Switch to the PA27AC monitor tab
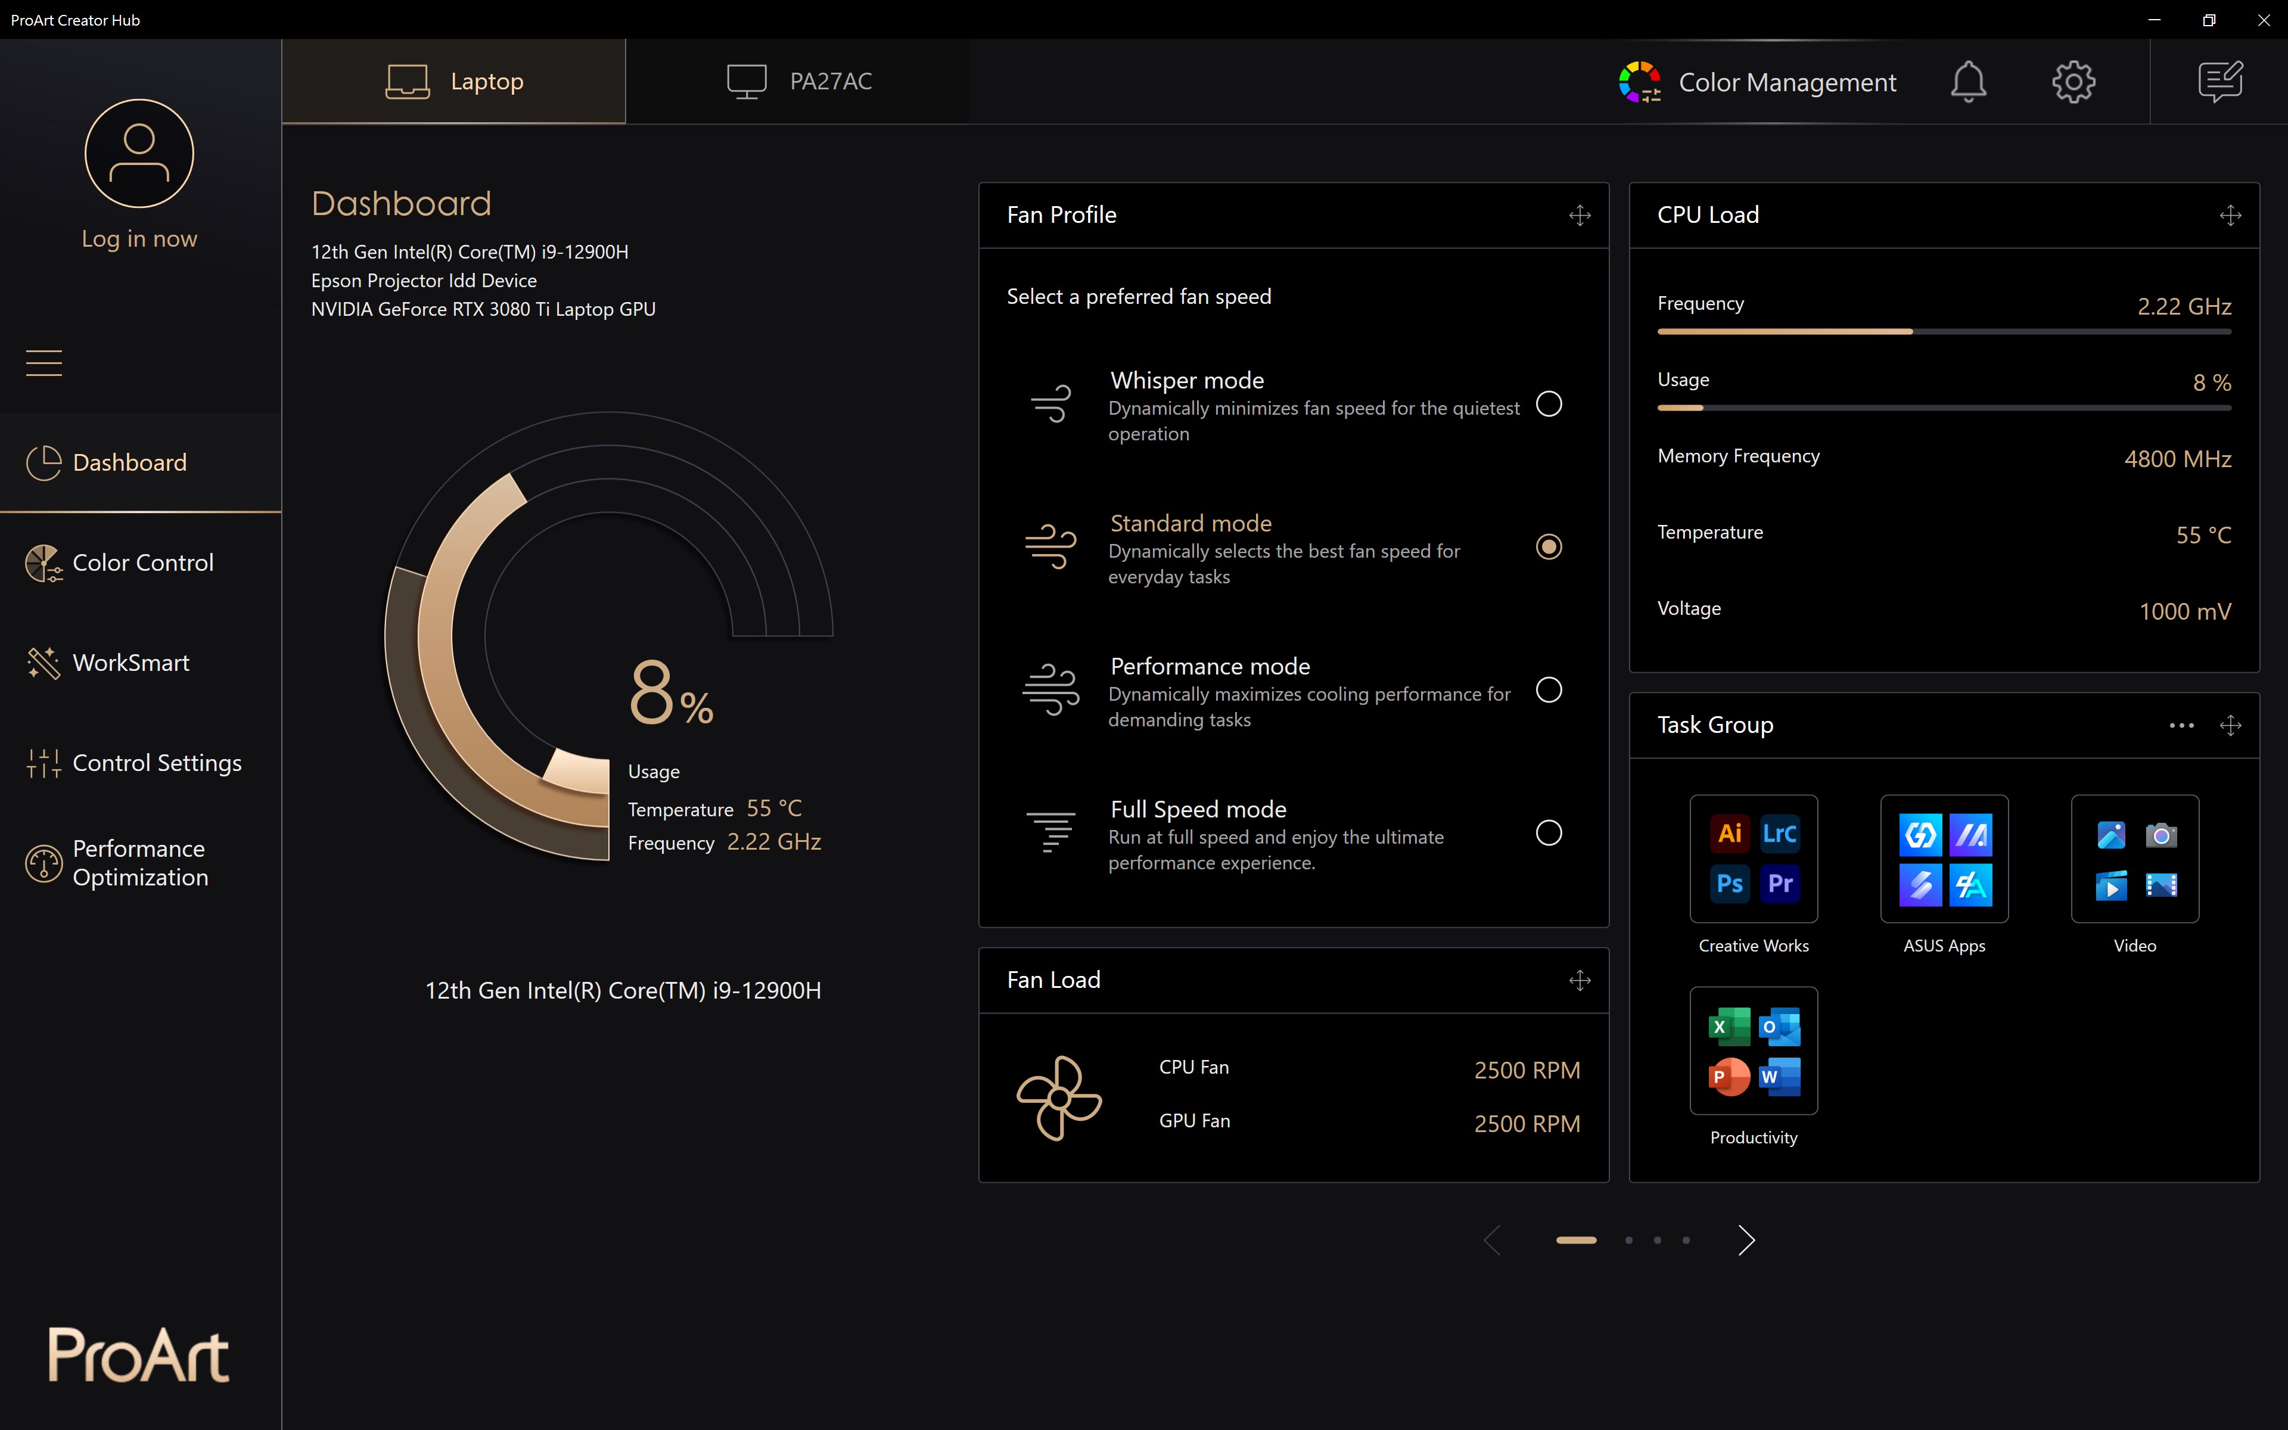2288x1430 pixels. point(799,82)
